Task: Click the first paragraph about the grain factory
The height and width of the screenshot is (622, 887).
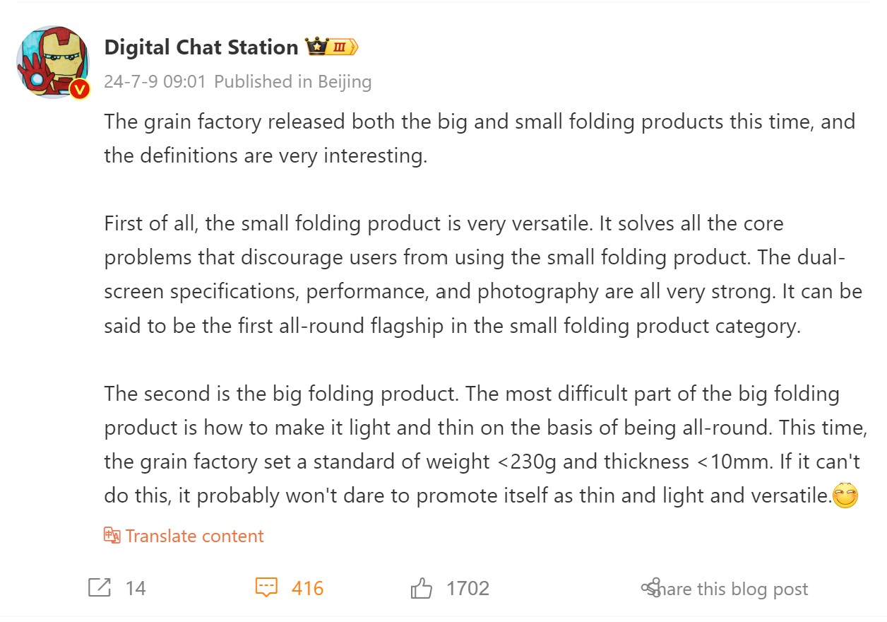Action: (x=480, y=138)
